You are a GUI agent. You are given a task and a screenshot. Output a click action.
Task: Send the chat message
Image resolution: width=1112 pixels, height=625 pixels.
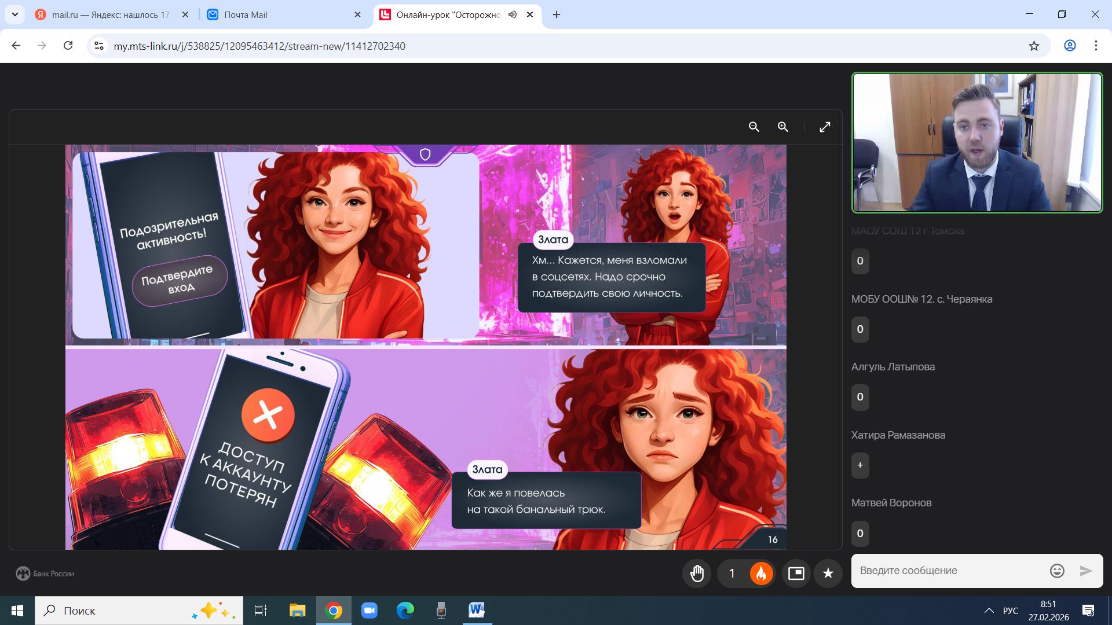point(1086,571)
